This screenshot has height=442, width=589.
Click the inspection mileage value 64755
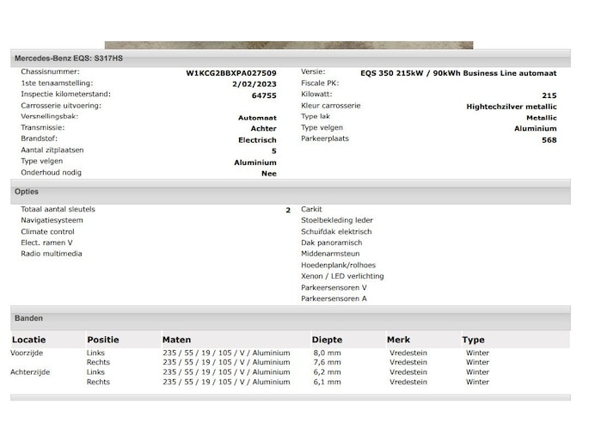click(264, 95)
